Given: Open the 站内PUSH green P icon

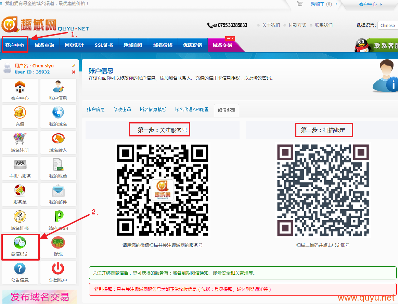Looking at the screenshot, I should pyautogui.click(x=59, y=216).
